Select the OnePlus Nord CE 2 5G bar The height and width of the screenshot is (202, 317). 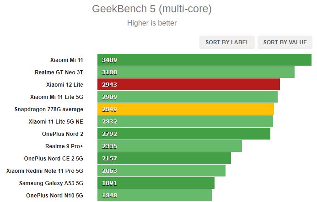coord(164,158)
